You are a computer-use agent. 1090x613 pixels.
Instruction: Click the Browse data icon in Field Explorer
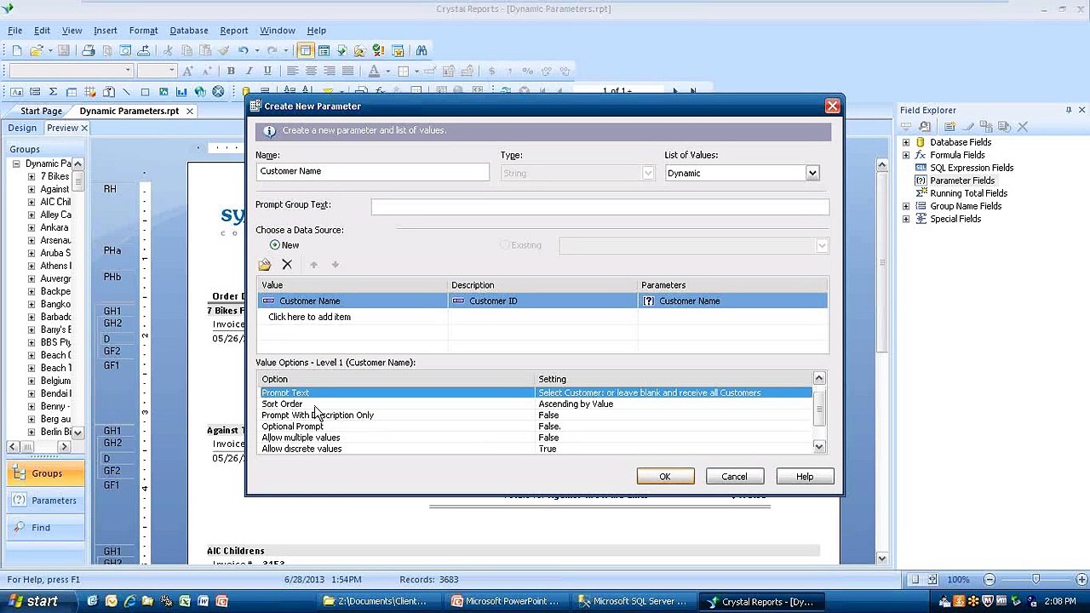coord(924,127)
